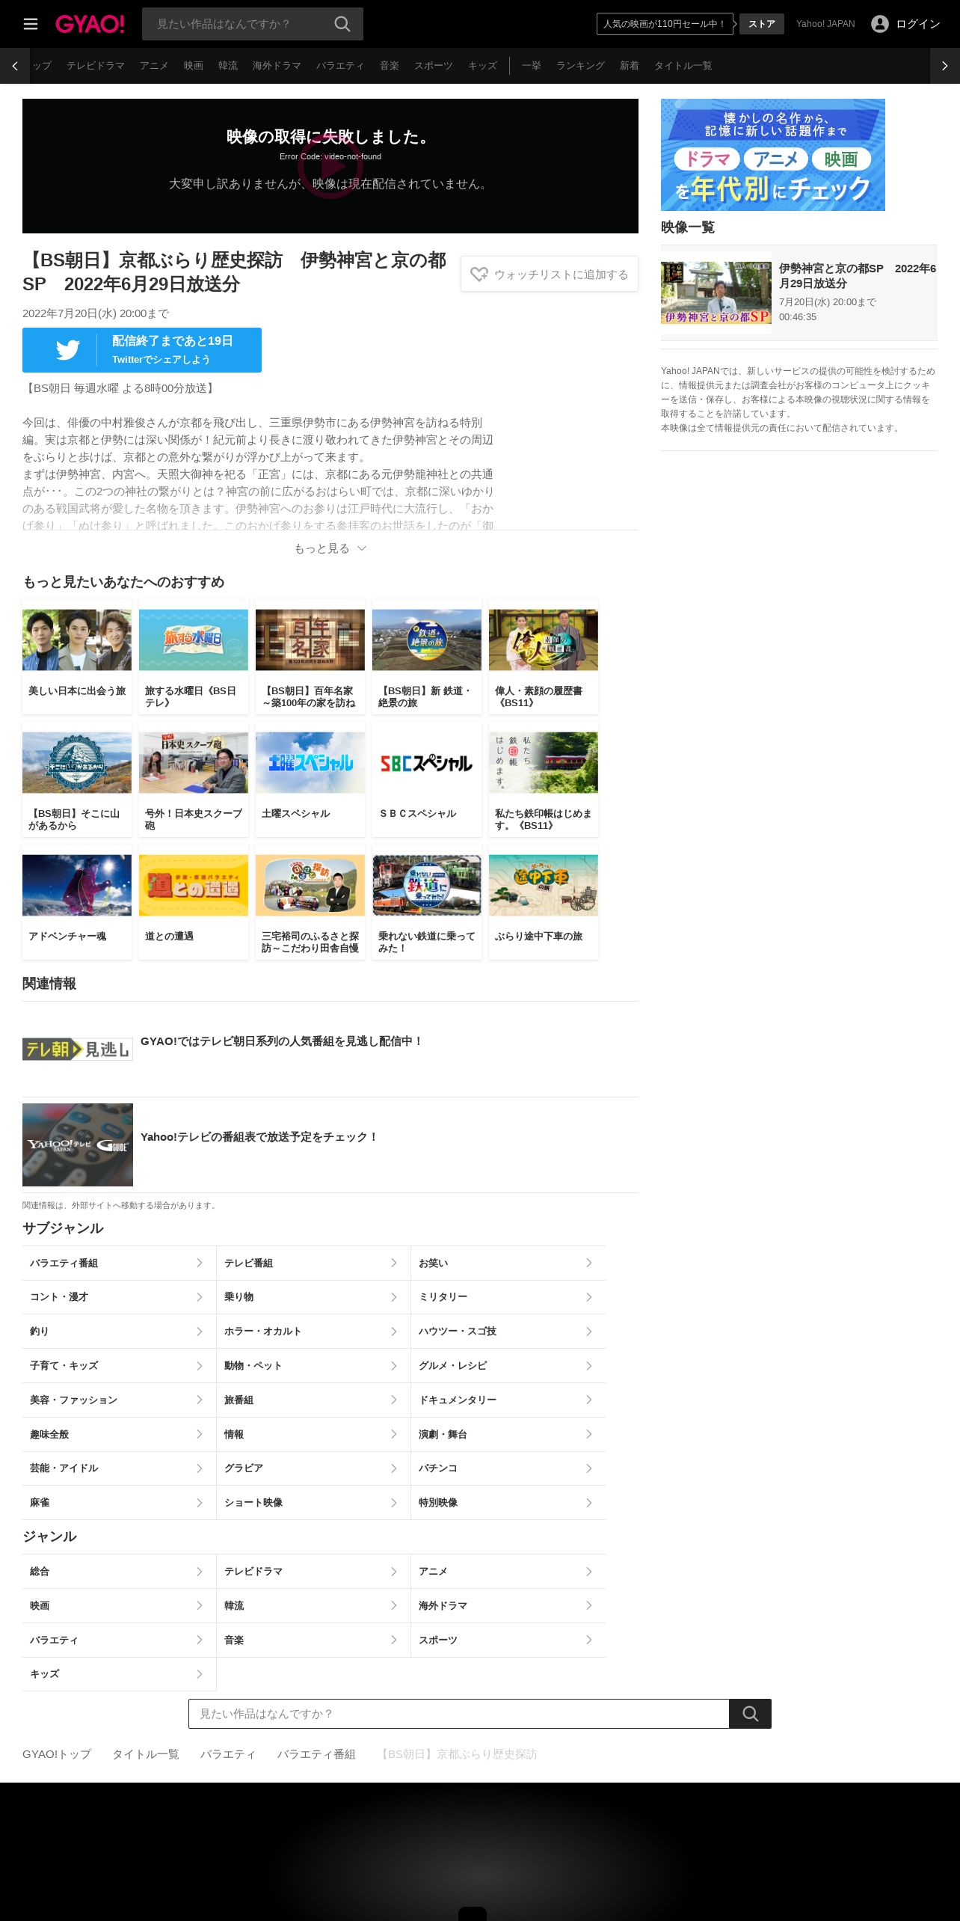Open SBCスペシャル thumbnail

[x=427, y=762]
